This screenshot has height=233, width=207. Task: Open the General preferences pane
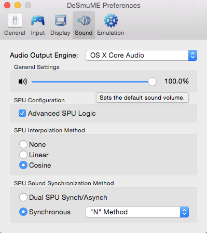coord(15,24)
